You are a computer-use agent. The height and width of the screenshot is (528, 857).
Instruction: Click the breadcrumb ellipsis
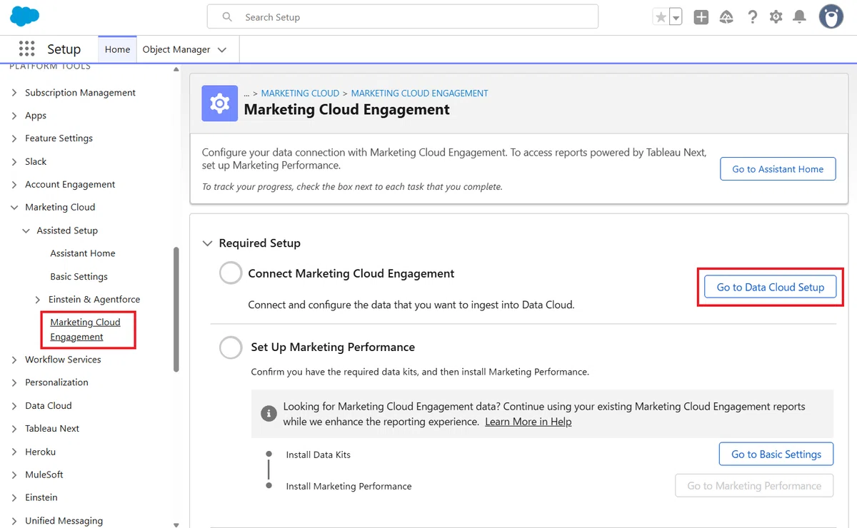click(246, 93)
